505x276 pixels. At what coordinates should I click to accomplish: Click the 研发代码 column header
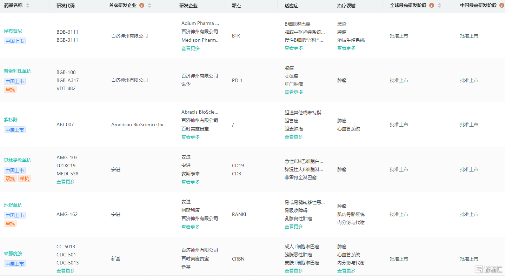(66, 6)
